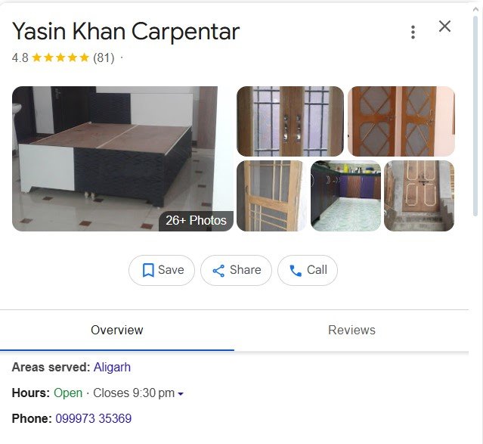Open the mesh screen door photo
The width and height of the screenshot is (483, 444).
(271, 196)
